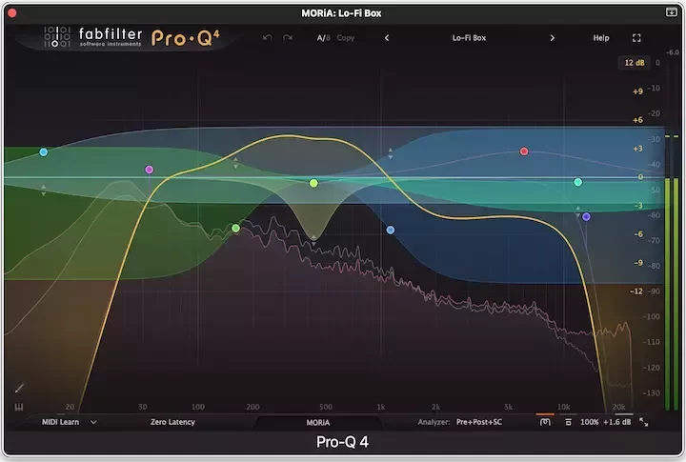686x462 pixels.
Task: Click the MORIA instance list tab
Action: [x=318, y=423]
